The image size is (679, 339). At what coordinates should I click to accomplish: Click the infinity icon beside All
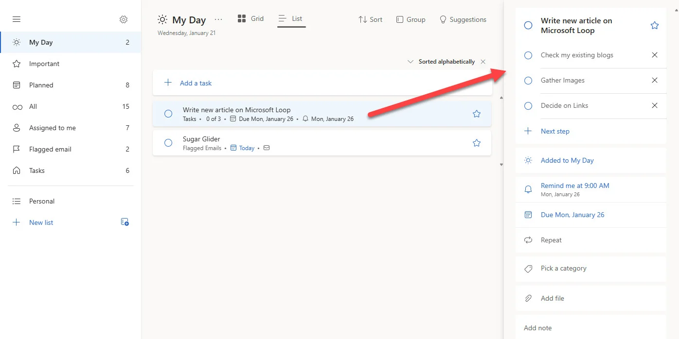(17, 107)
